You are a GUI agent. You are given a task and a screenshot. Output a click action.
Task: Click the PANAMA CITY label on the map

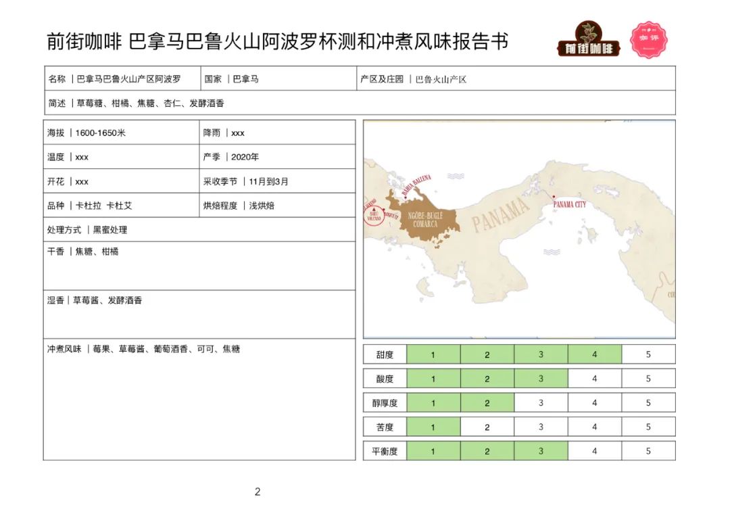569,204
